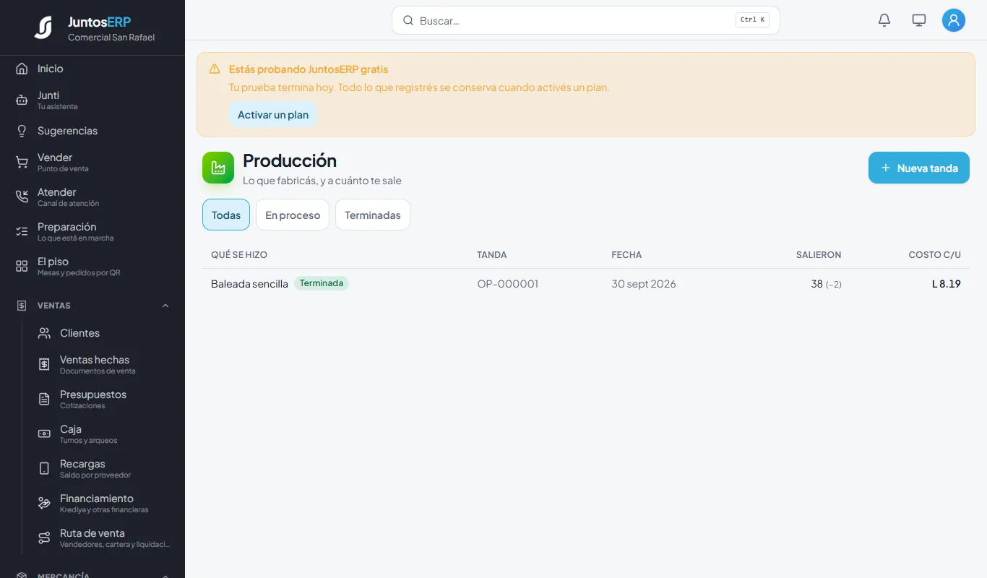
Task: Collapse the VENTAS section chevron
Action: pyautogui.click(x=165, y=306)
